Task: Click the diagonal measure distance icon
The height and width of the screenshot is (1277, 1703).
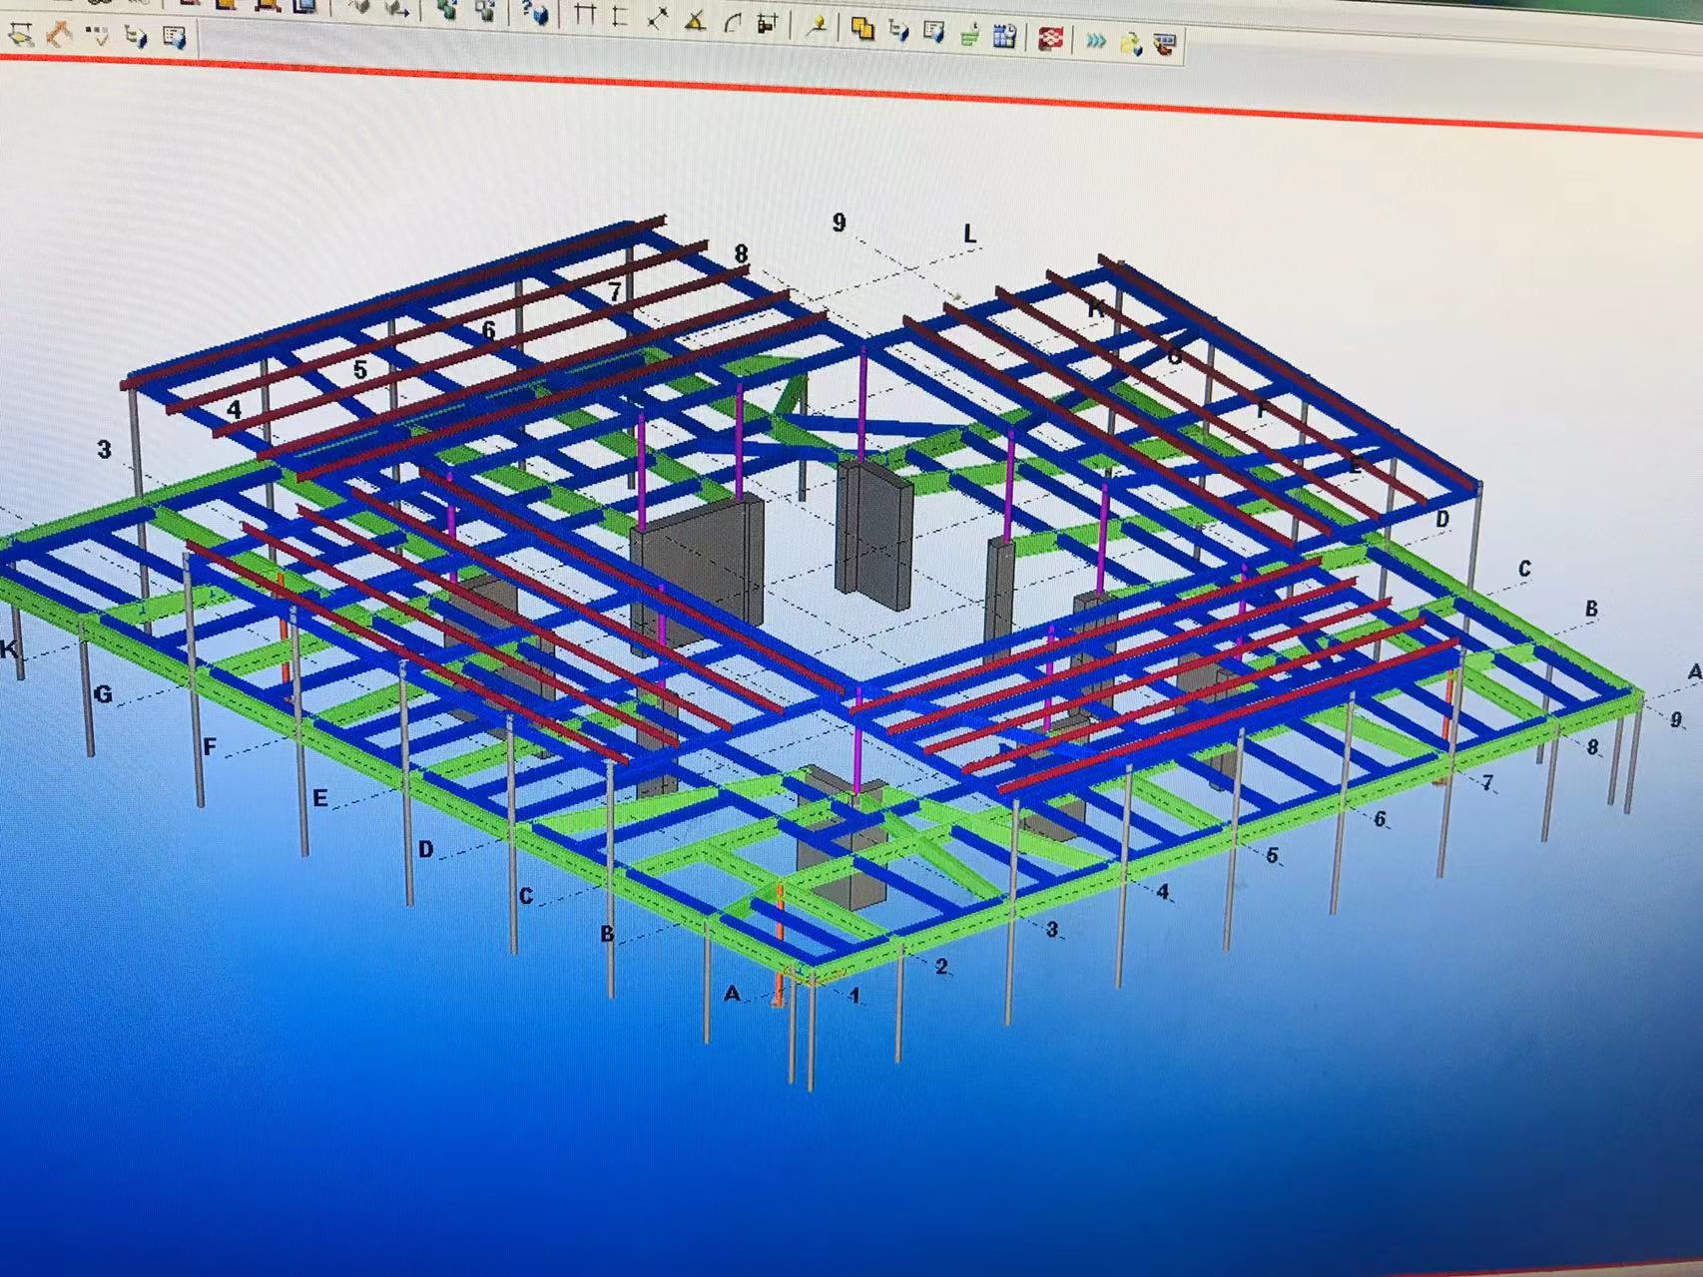Action: [x=658, y=19]
